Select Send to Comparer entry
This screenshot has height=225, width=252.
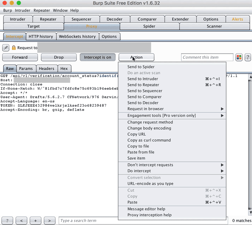pos(172,97)
